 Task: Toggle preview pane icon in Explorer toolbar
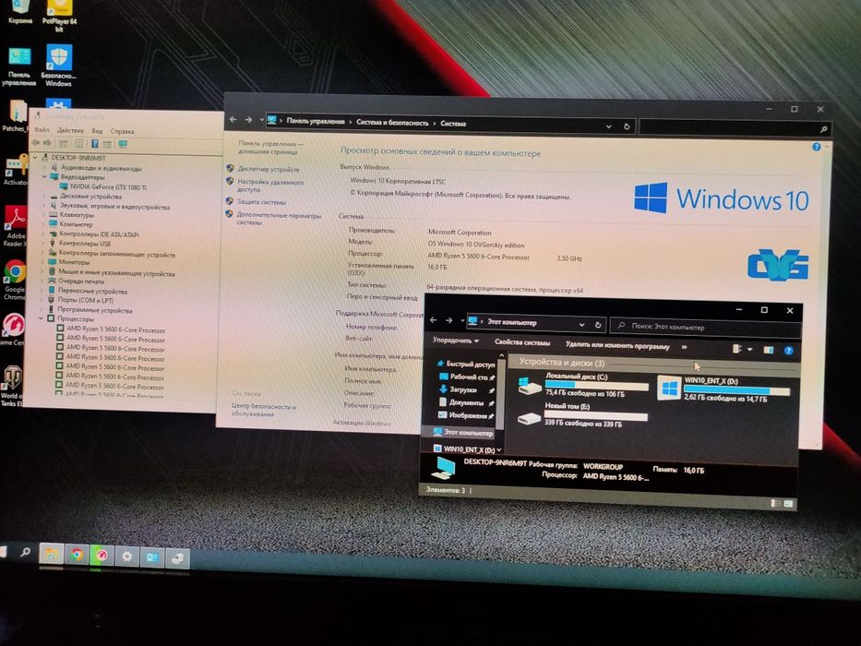[x=768, y=350]
